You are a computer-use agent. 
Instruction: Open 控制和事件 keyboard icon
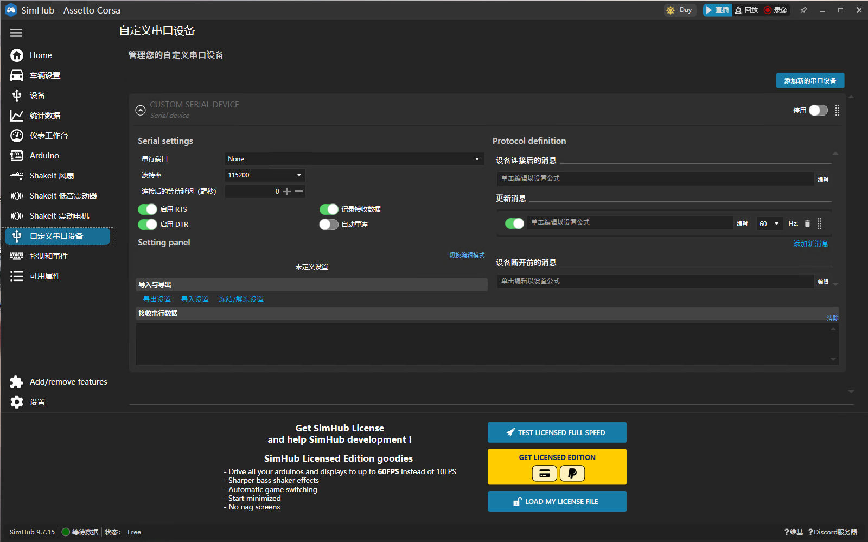17,256
